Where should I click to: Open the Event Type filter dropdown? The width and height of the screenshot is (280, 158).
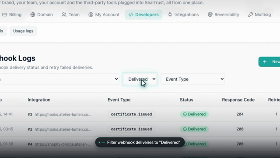192,79
